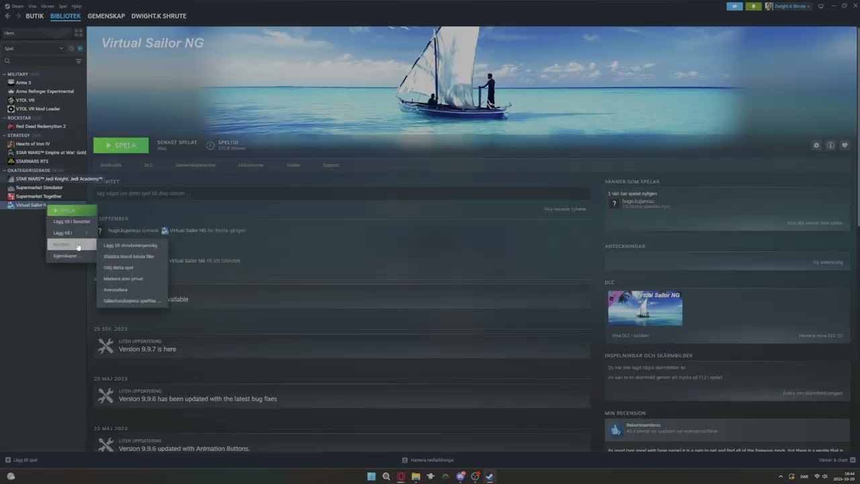Switch to Big Picture mode icon
The height and width of the screenshot is (484, 860).
click(x=820, y=6)
